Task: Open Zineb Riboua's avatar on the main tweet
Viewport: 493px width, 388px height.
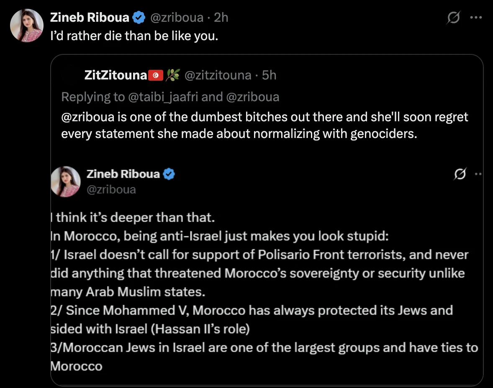Action: pyautogui.click(x=27, y=26)
